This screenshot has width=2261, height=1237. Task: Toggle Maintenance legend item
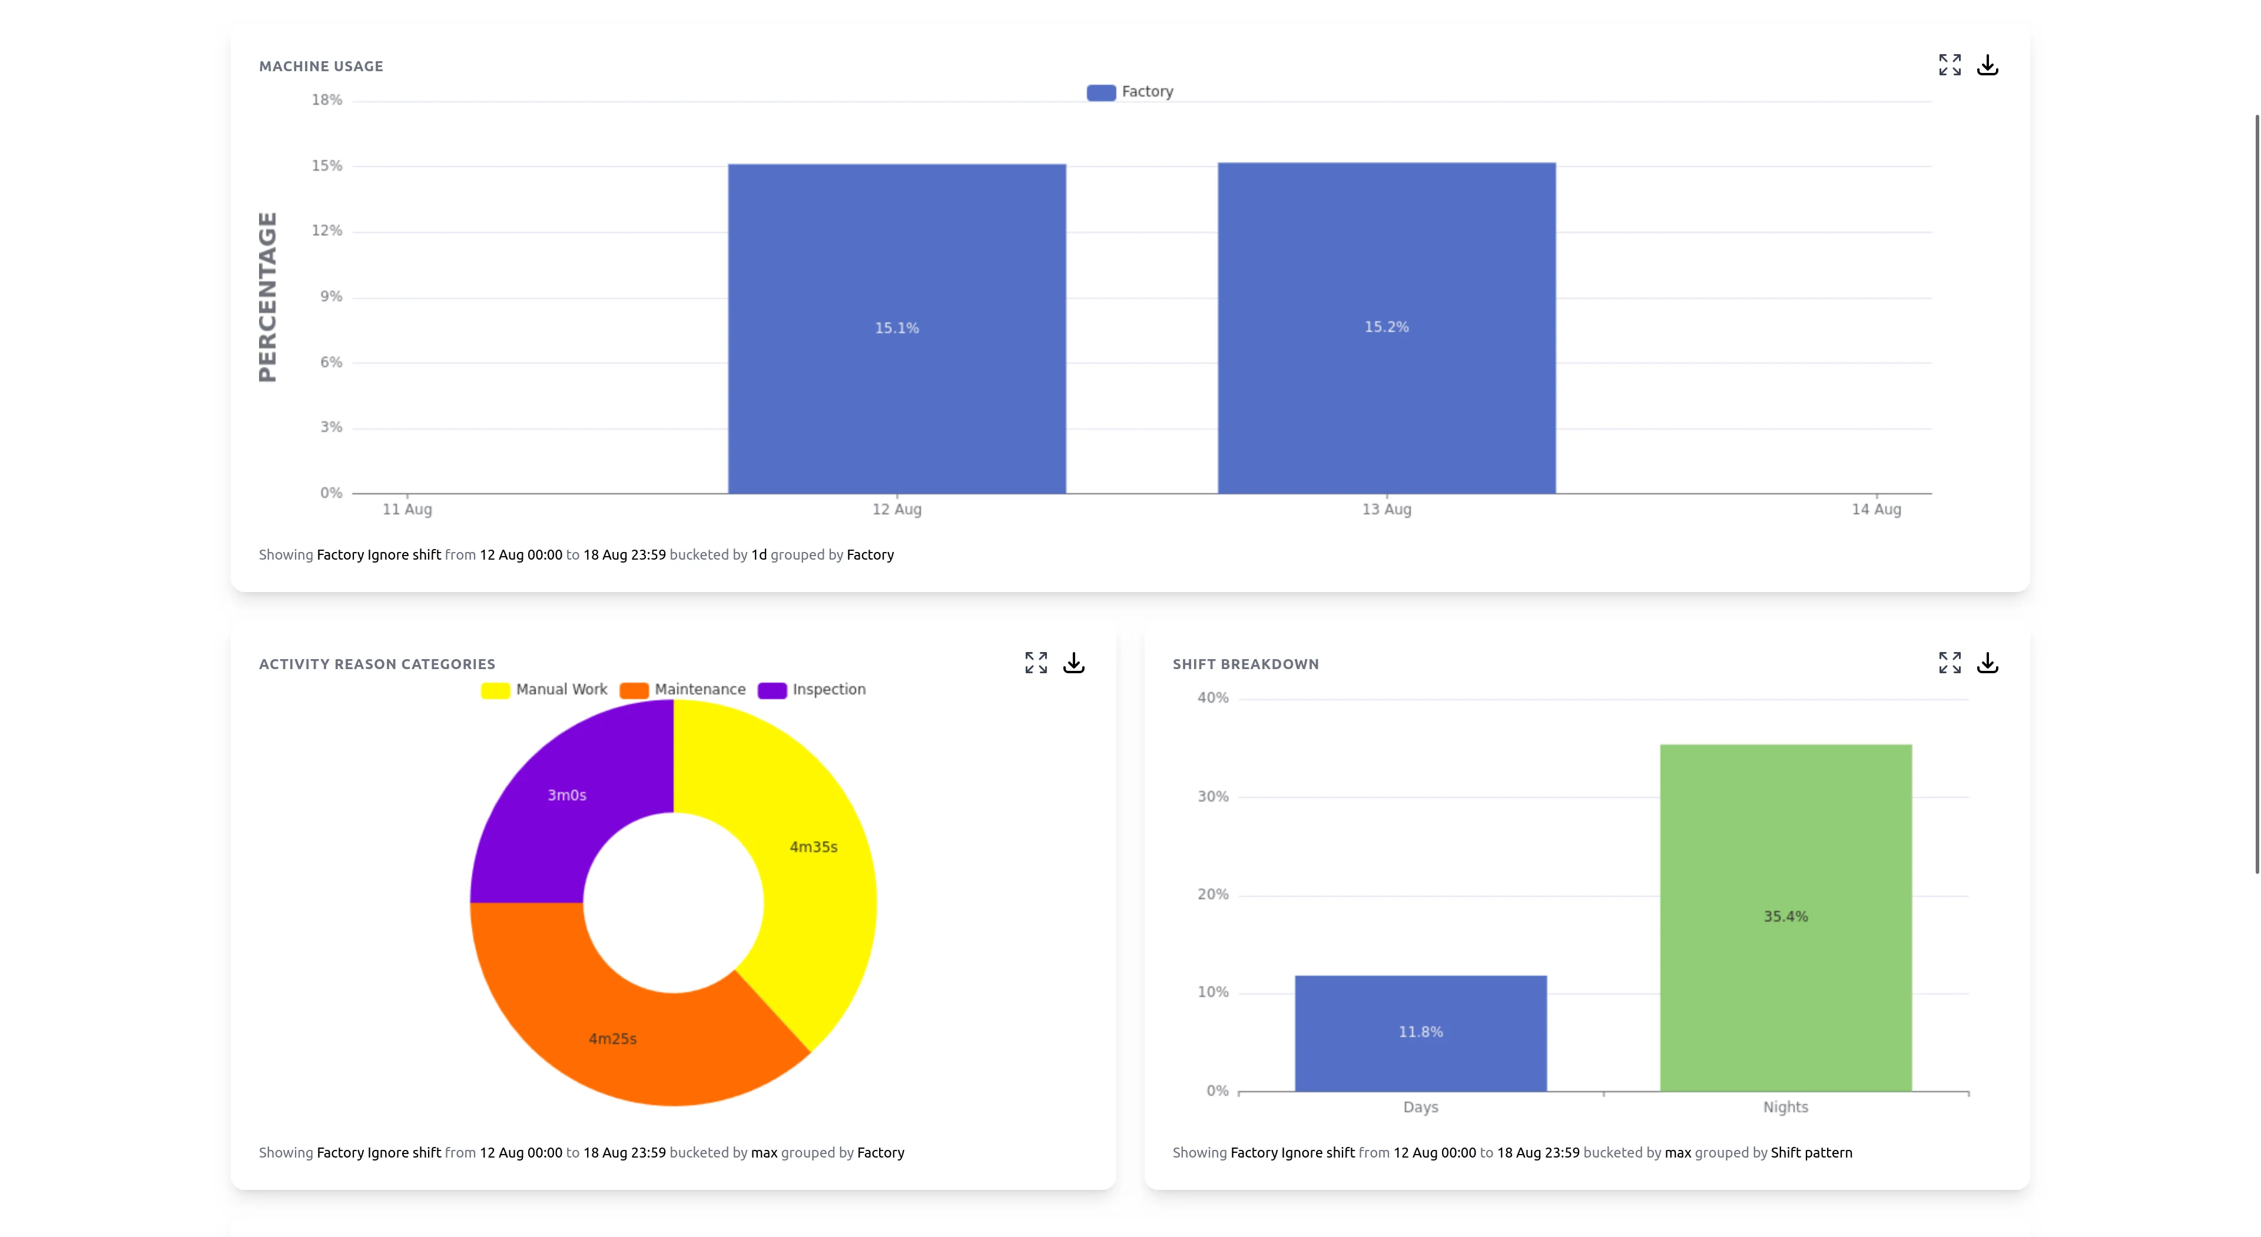coord(699,690)
